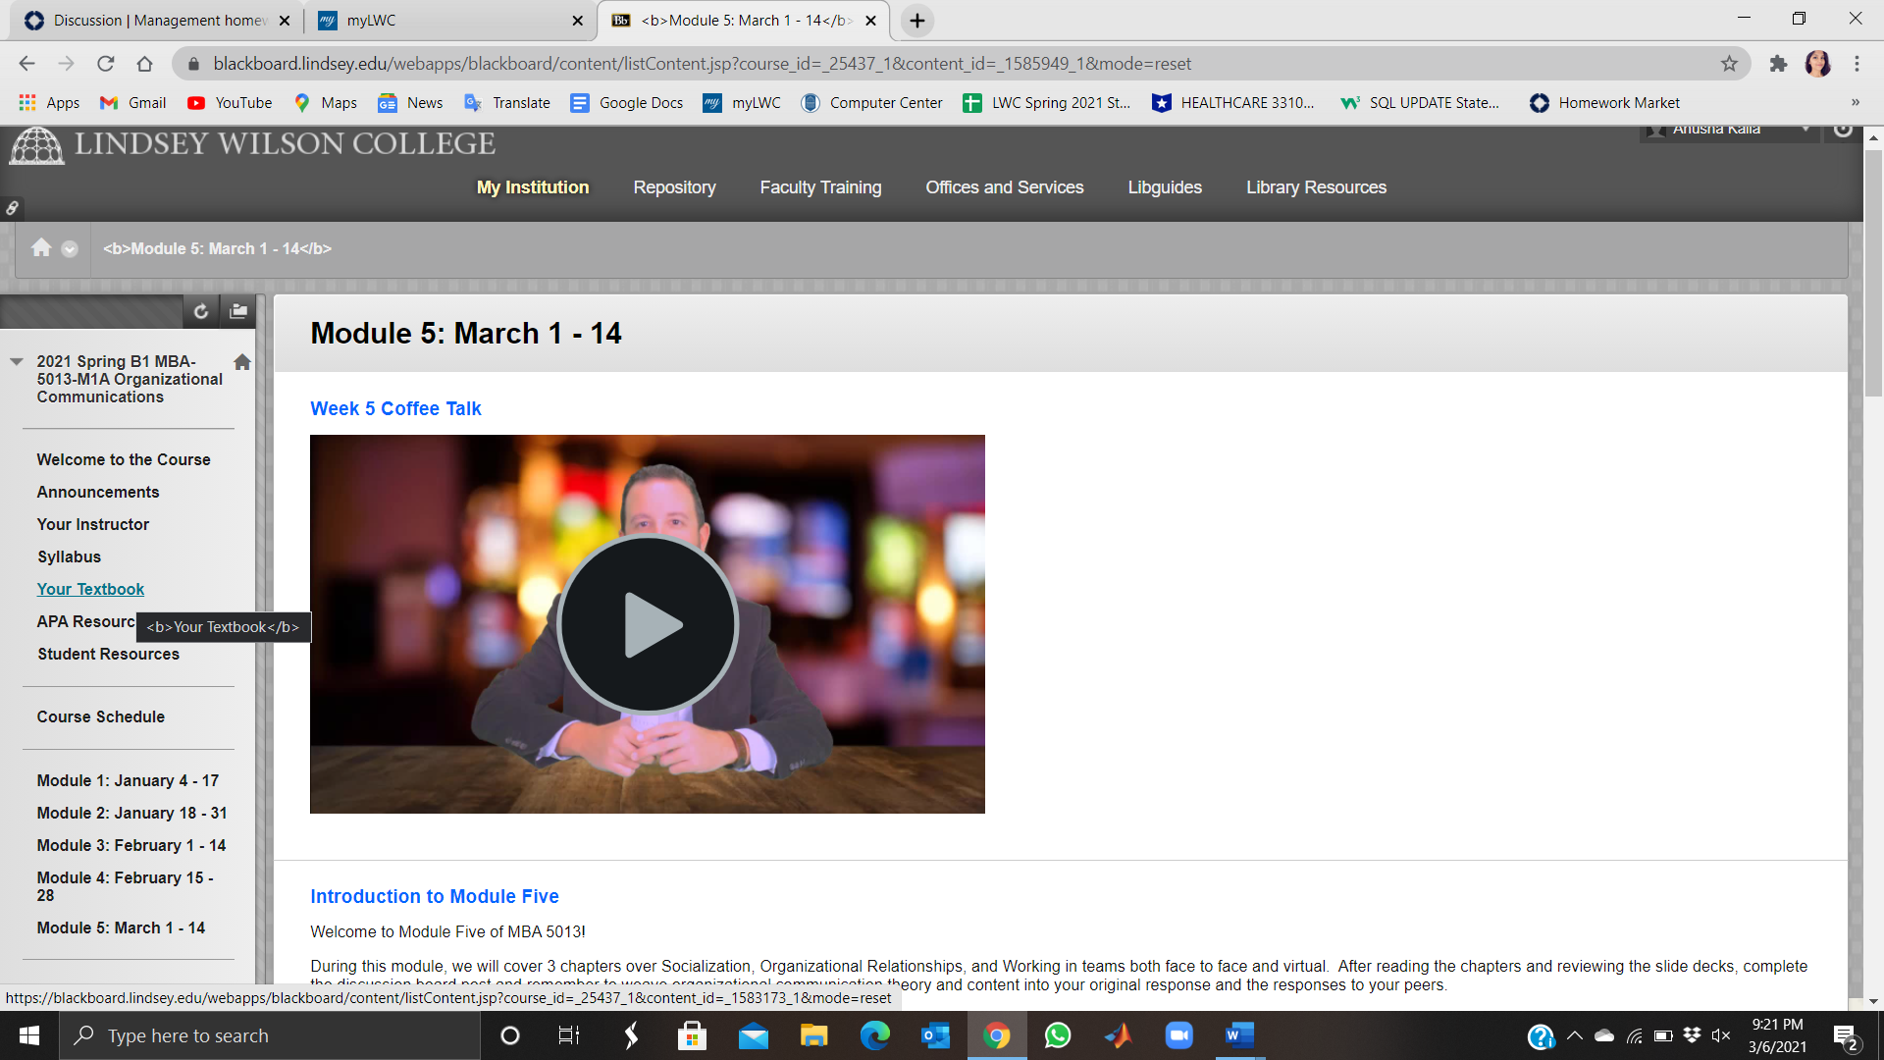Open the Computer Center bookmark

click(x=872, y=103)
